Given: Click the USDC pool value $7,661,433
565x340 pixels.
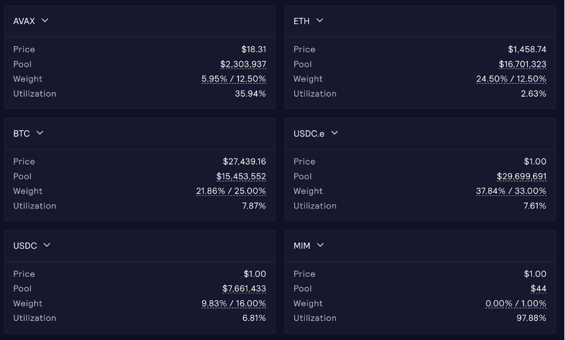Looking at the screenshot, I should pos(244,289).
